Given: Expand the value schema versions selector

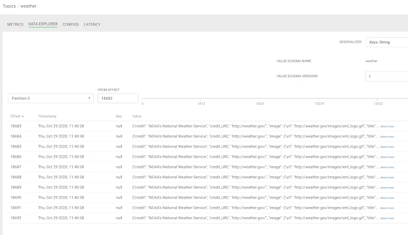Looking at the screenshot, I should [x=387, y=77].
